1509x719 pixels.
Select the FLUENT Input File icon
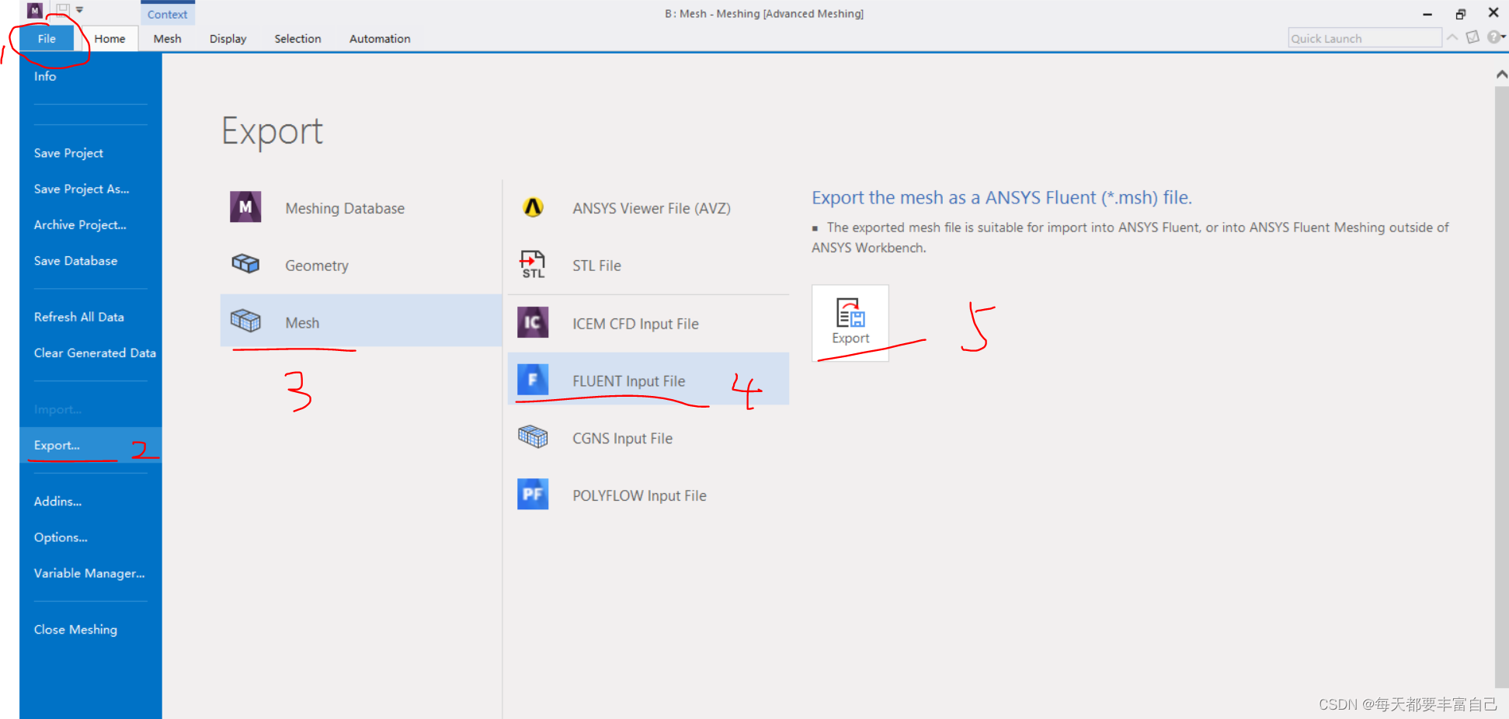tap(533, 380)
